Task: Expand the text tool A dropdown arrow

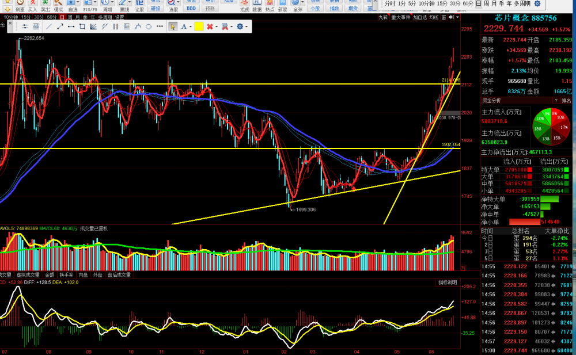Action: tap(191, 26)
